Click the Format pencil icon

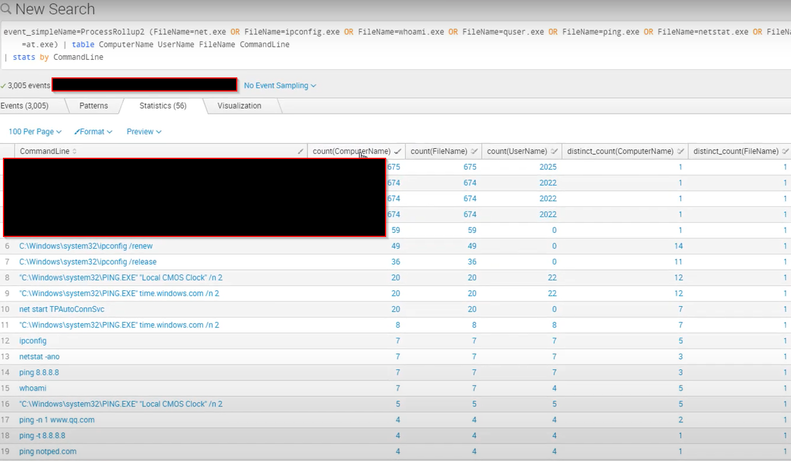[x=77, y=131]
